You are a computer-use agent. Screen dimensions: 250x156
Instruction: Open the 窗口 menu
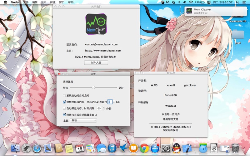[62, 2]
